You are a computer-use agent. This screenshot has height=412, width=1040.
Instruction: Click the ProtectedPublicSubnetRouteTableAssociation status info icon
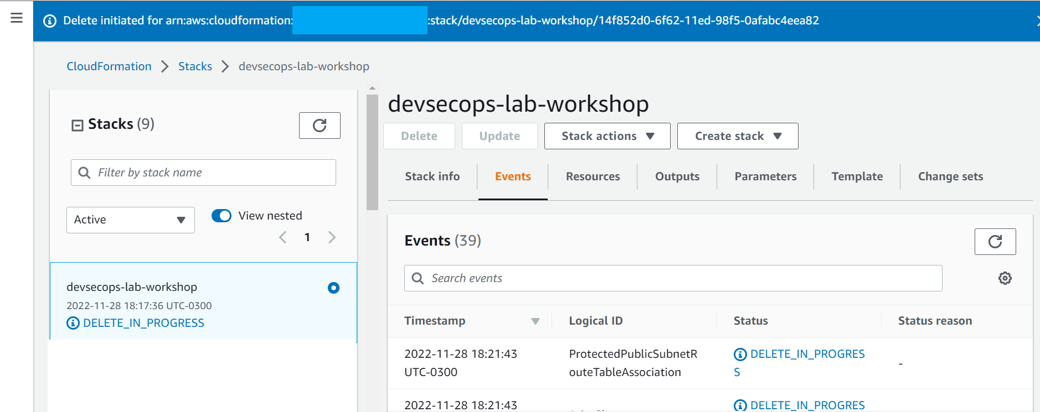point(740,354)
